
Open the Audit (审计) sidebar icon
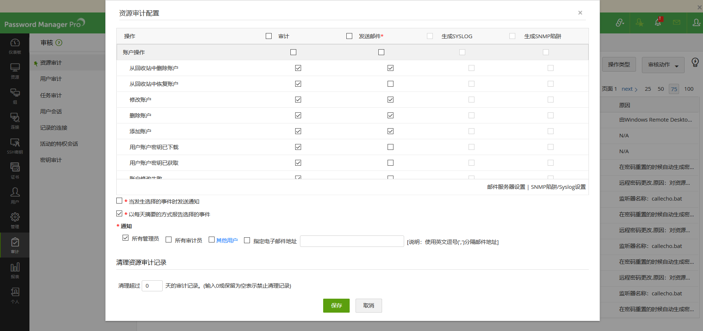[x=15, y=245]
